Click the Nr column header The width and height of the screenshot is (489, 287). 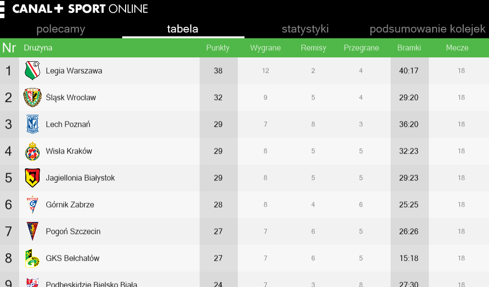coord(9,48)
